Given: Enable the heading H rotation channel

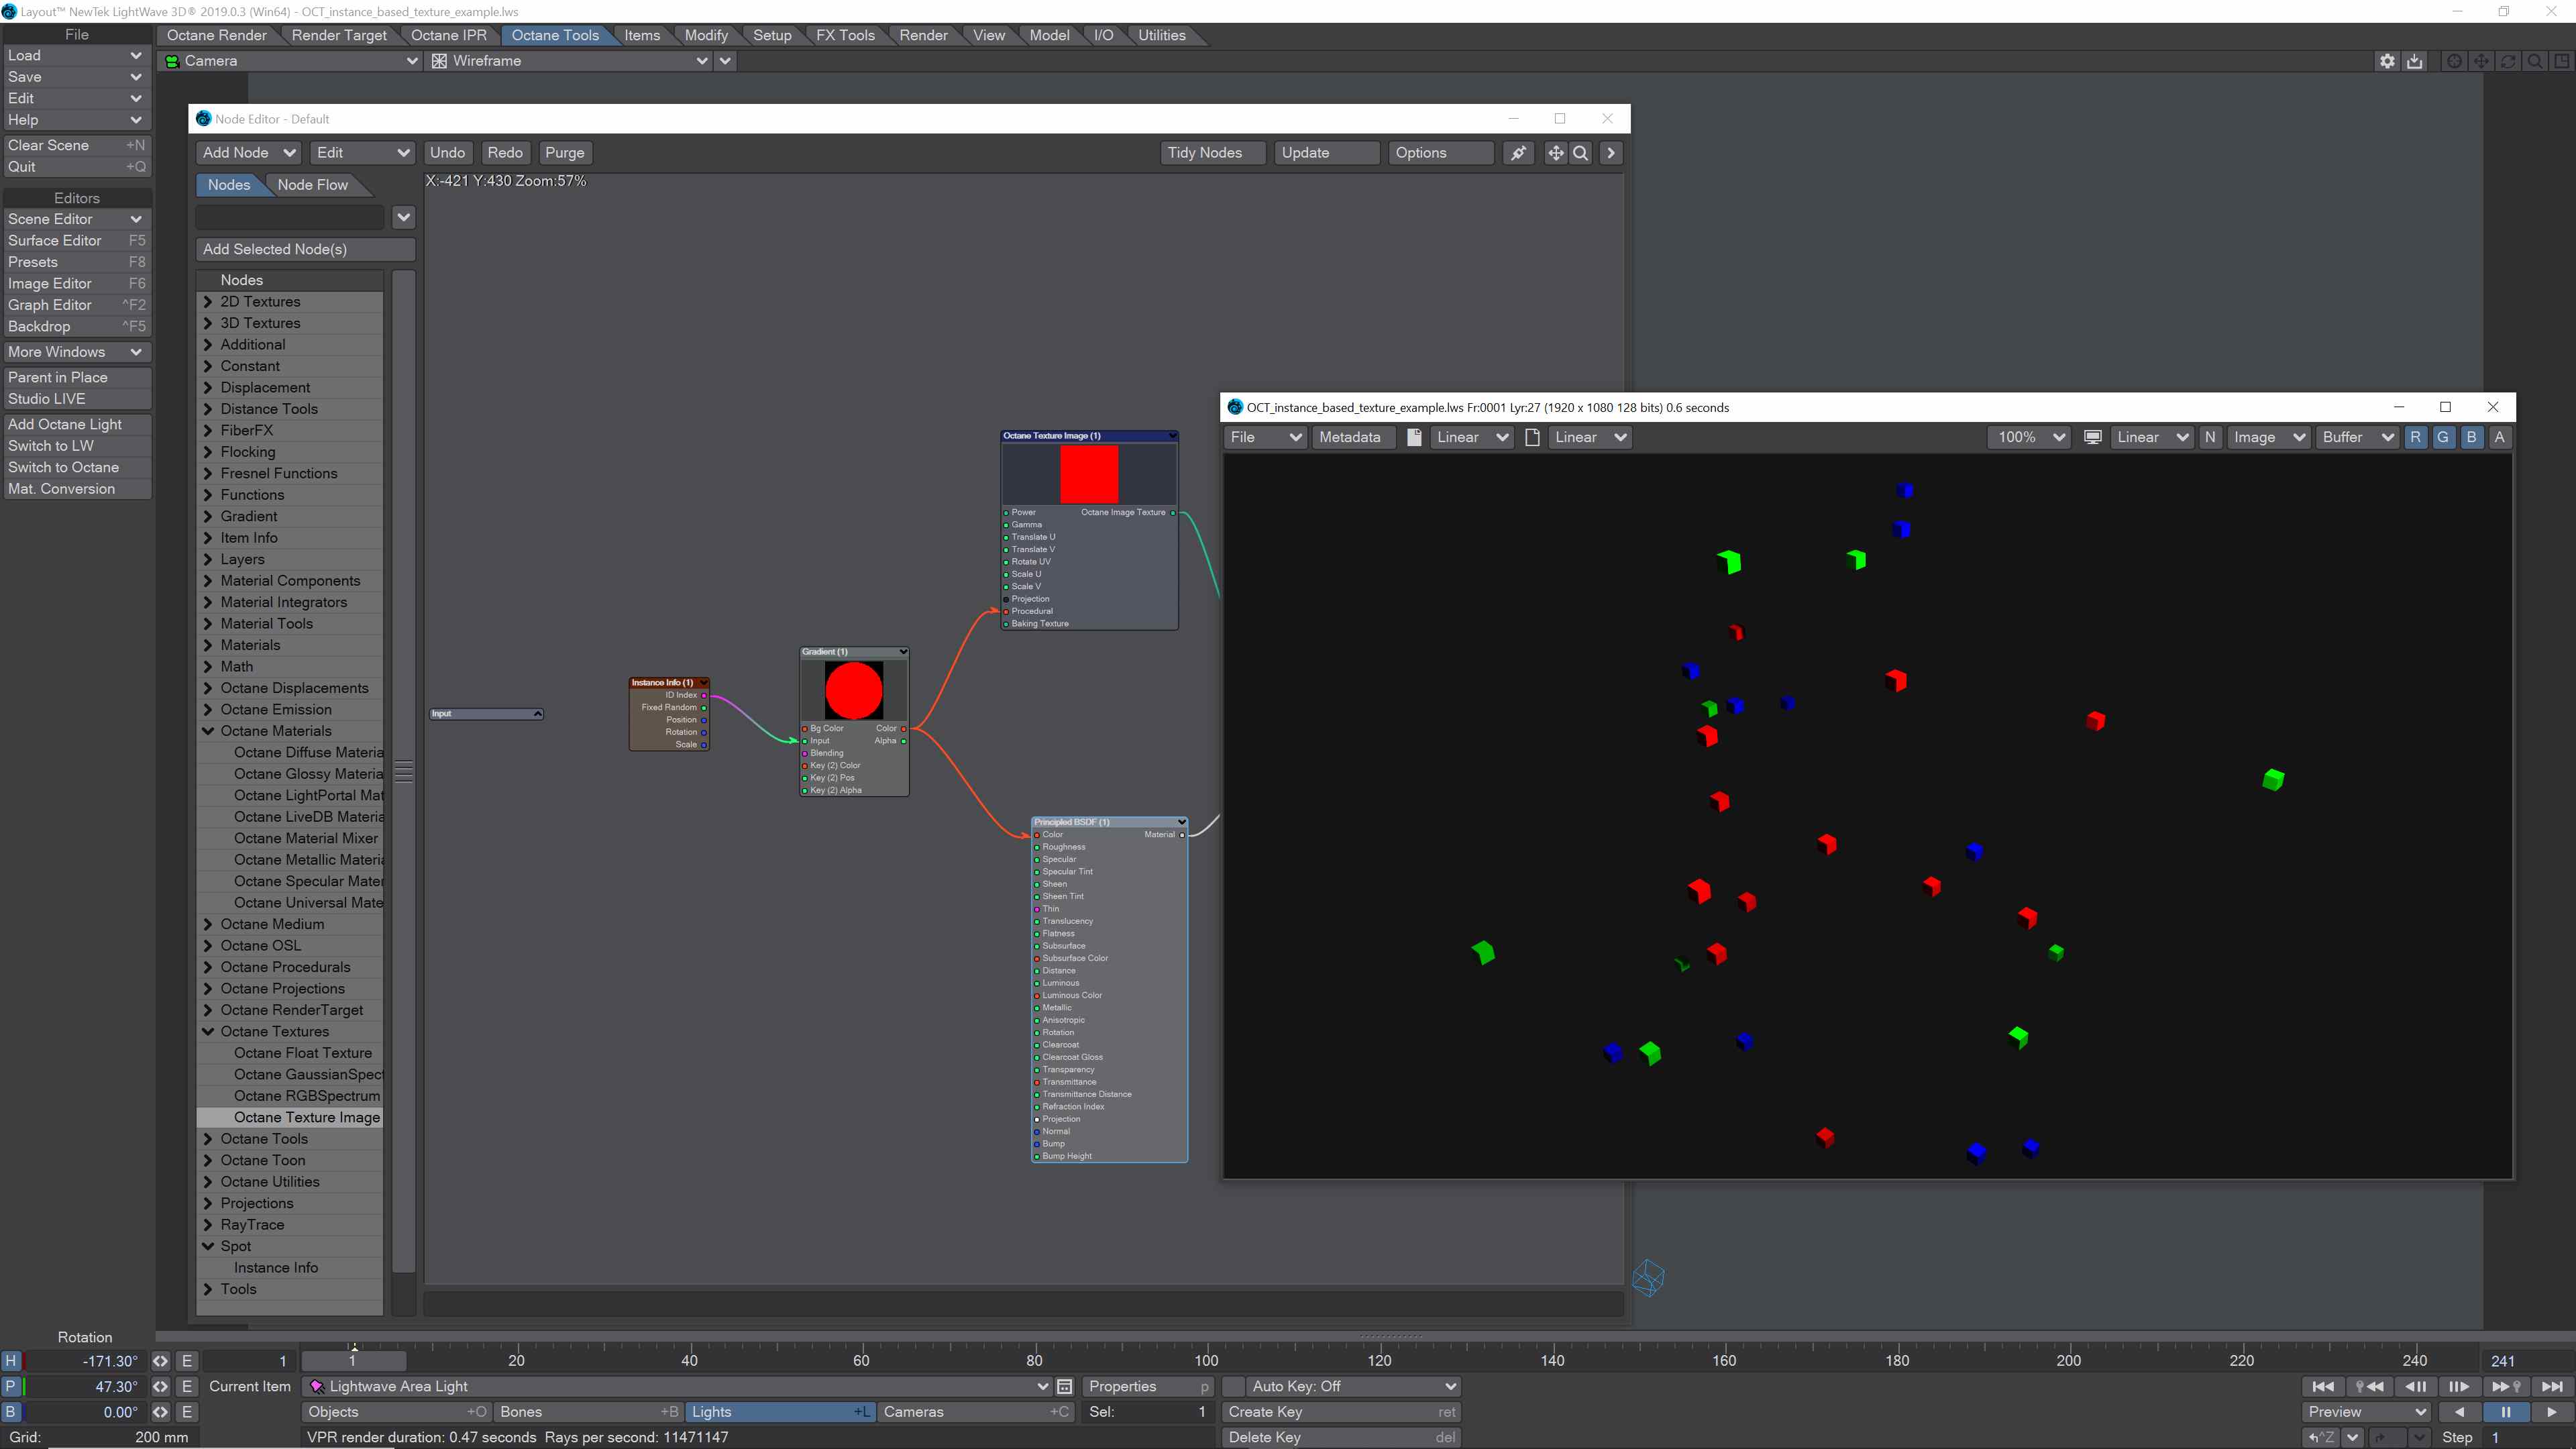Looking at the screenshot, I should tap(11, 1361).
